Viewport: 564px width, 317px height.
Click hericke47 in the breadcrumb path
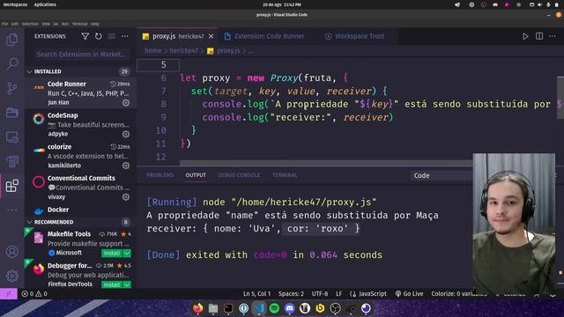point(183,51)
